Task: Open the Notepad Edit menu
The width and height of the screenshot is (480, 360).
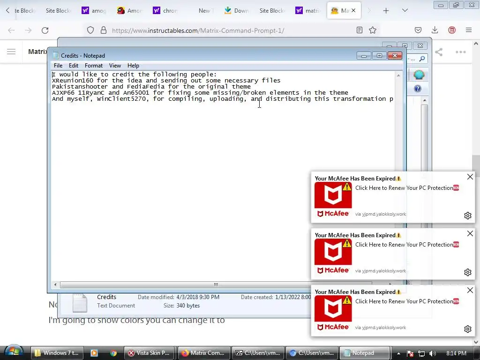Action: coord(74,66)
